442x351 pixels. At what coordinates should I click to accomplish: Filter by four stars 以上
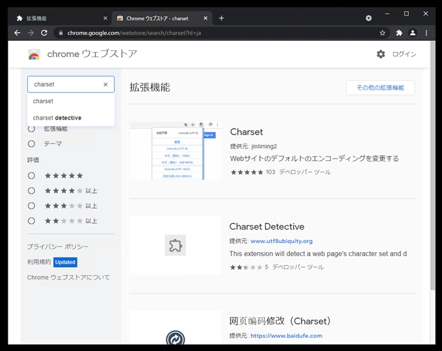tap(31, 191)
